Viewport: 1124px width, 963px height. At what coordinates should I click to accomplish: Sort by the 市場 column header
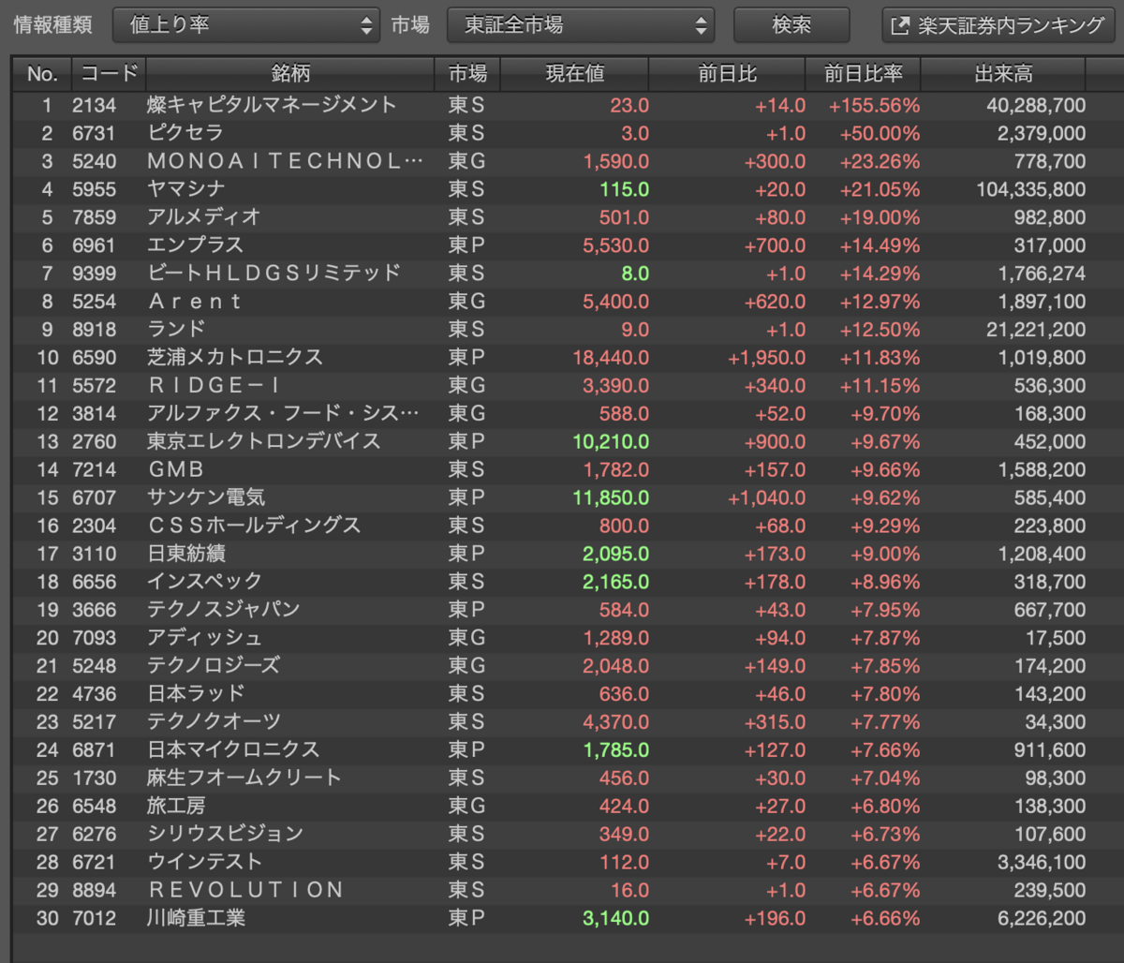(x=467, y=74)
